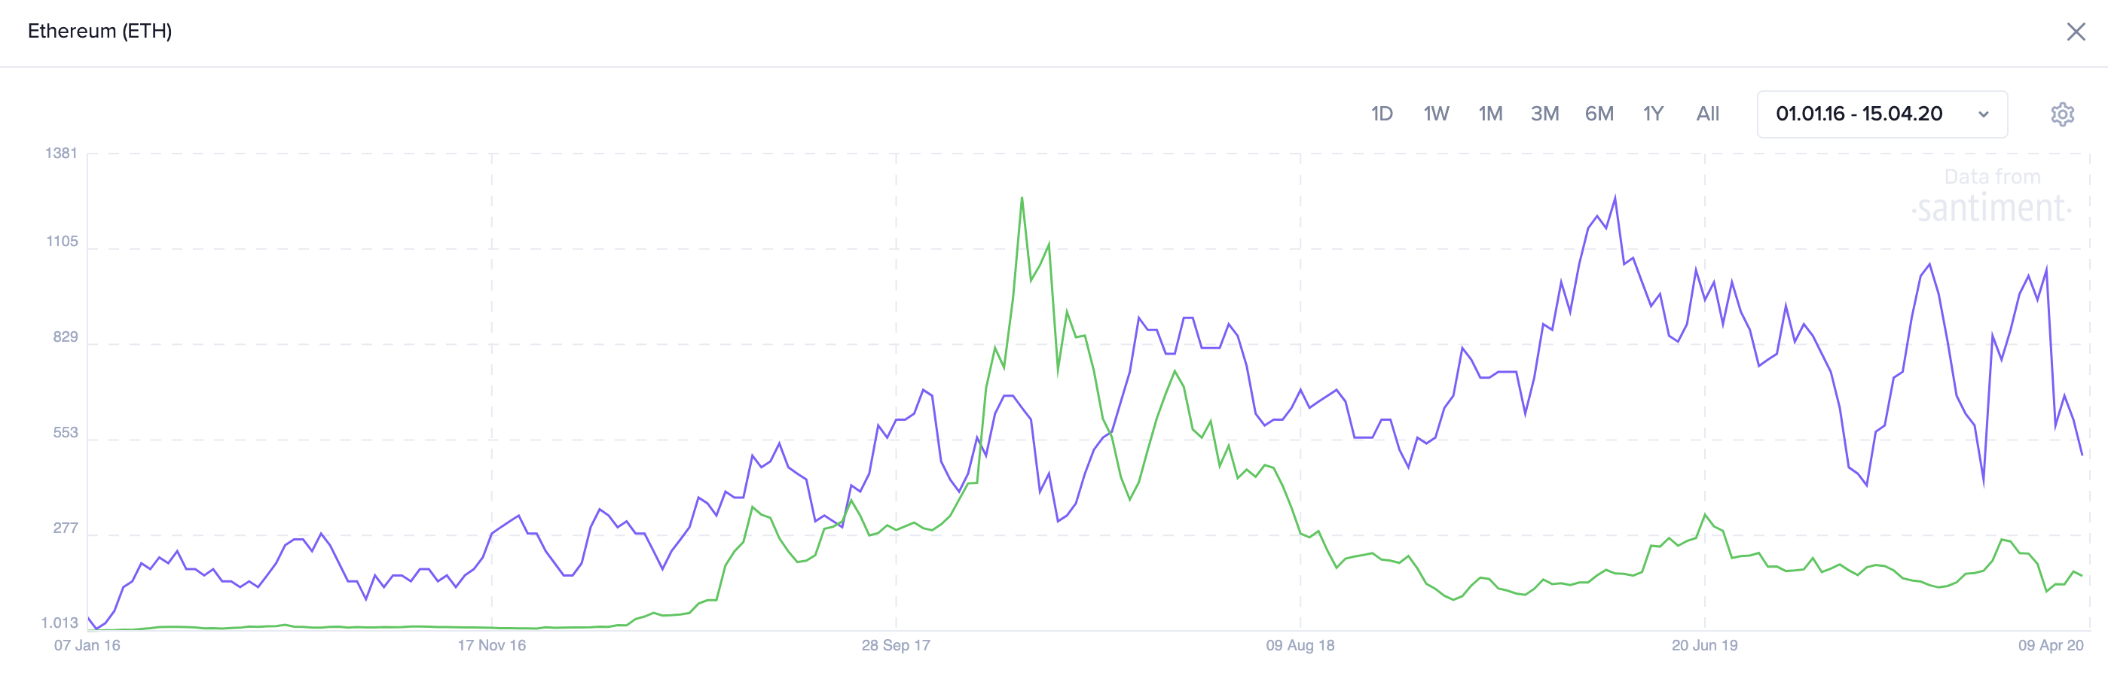Switch to the 1W time range
Screen dimensions: 2108x679
click(x=1435, y=114)
